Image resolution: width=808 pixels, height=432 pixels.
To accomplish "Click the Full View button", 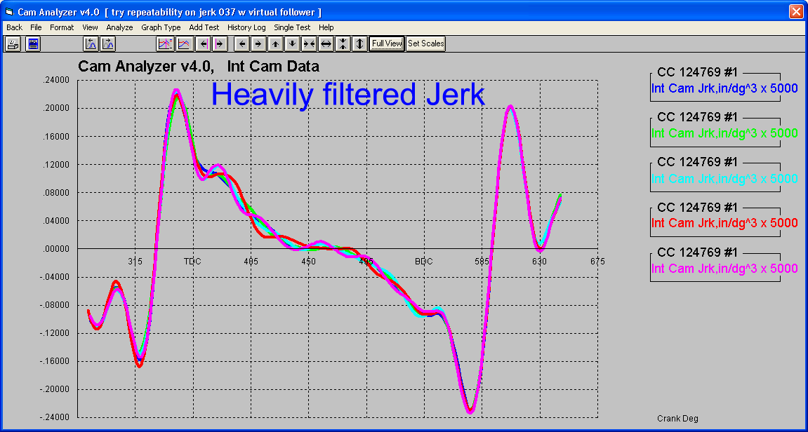I will 387,43.
